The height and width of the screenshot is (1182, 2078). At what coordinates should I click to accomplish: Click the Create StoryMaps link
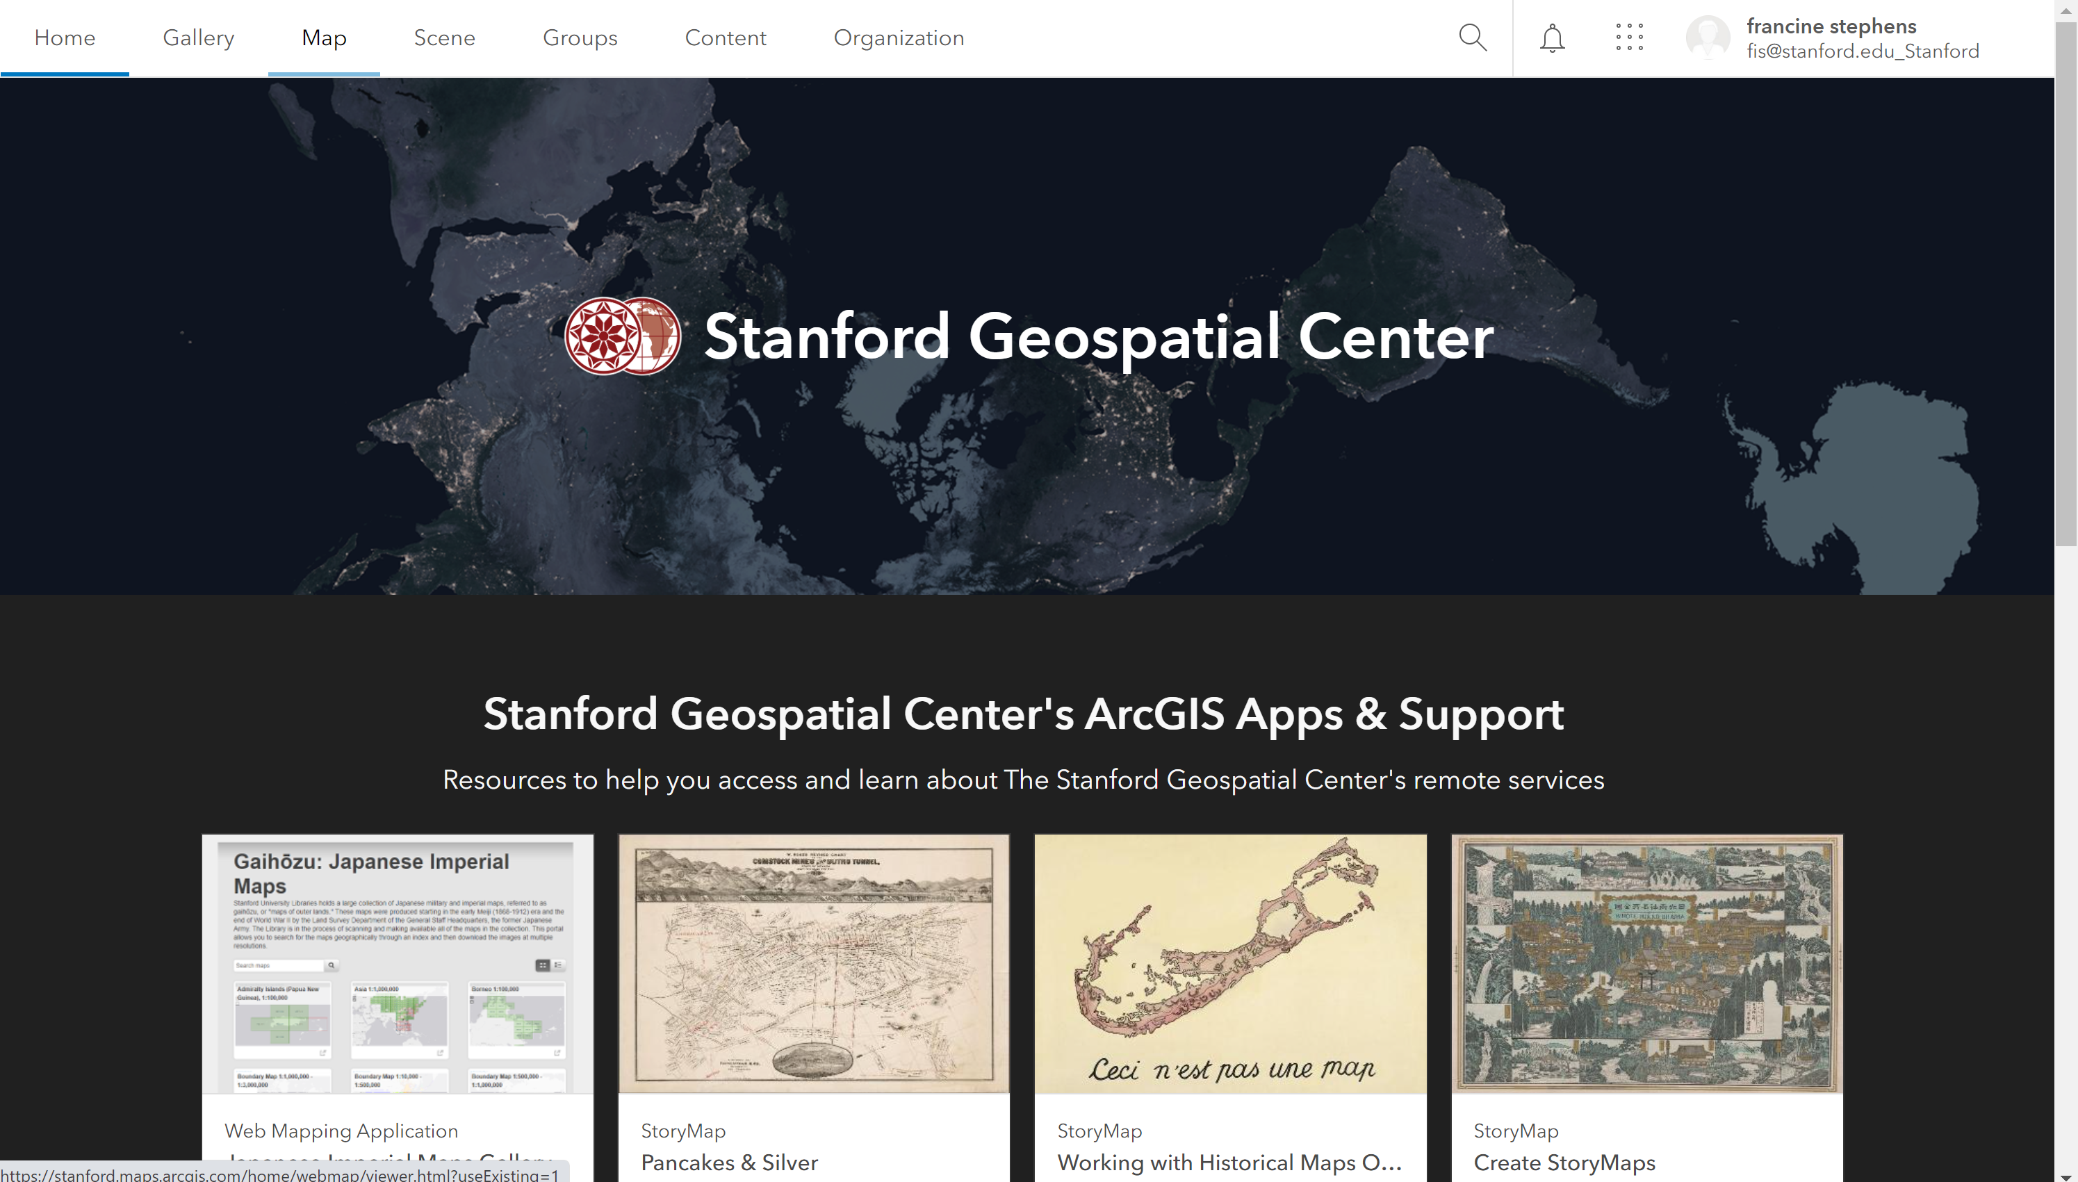click(1564, 1162)
